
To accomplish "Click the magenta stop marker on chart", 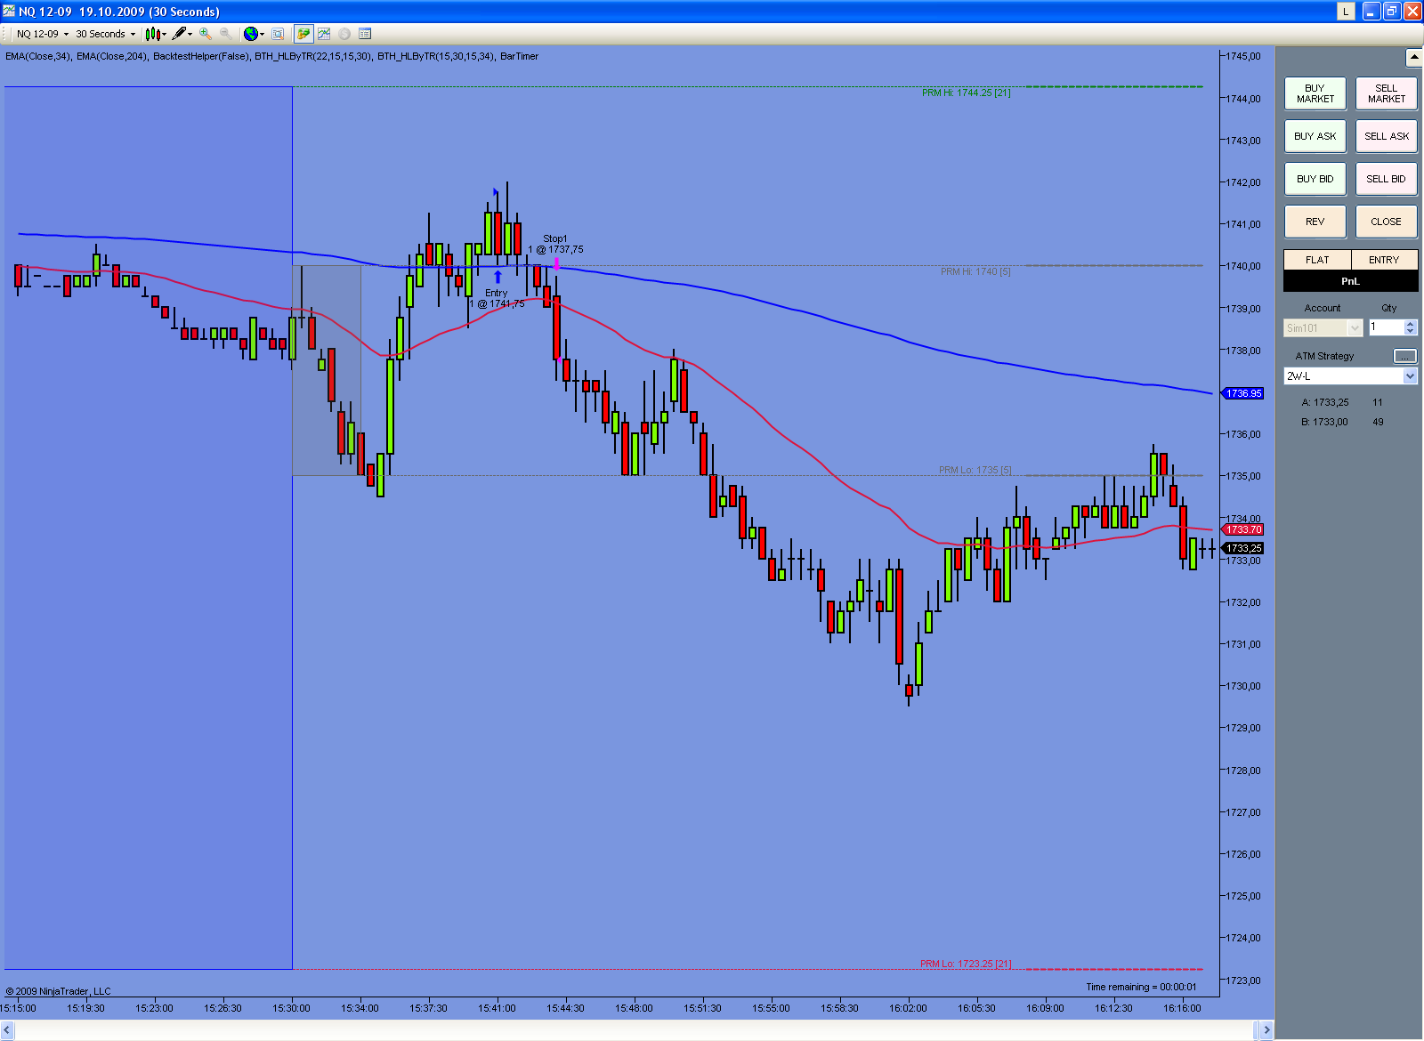I will [x=556, y=264].
